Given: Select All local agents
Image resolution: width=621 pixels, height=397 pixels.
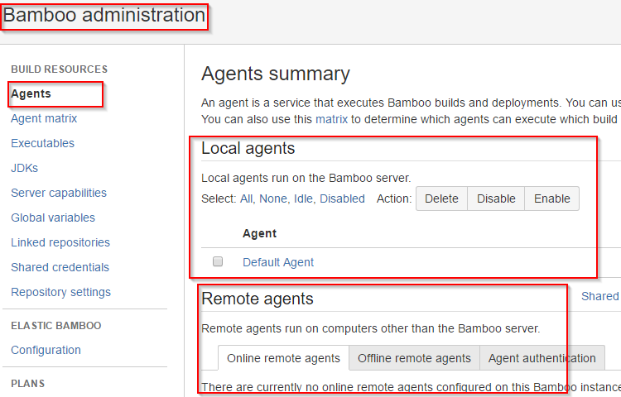Looking at the screenshot, I should 247,198.
